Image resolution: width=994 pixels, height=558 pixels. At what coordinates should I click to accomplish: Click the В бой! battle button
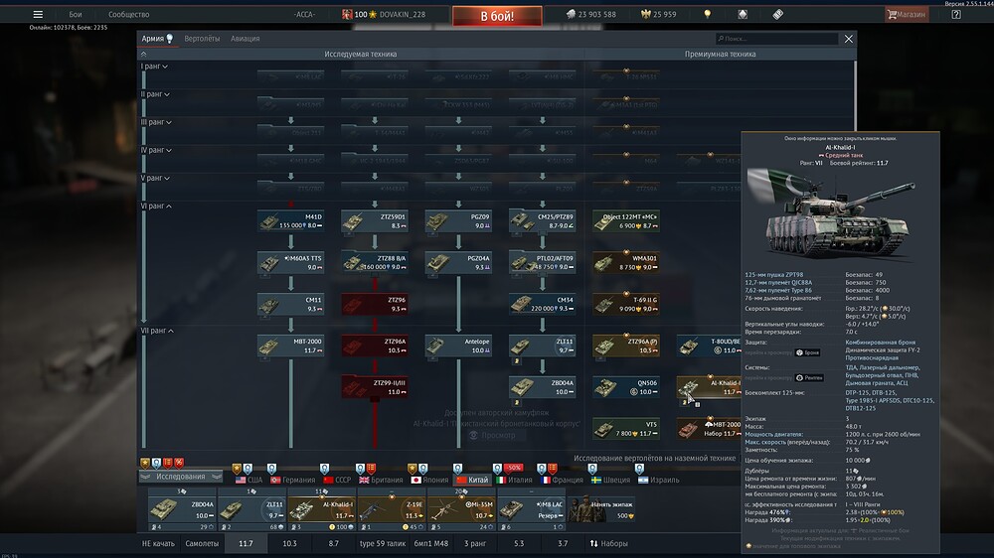[x=497, y=16]
